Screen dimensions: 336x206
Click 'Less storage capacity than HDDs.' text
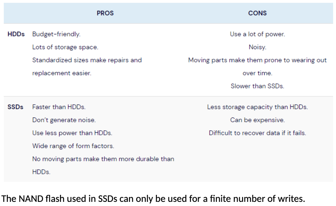point(257,107)
